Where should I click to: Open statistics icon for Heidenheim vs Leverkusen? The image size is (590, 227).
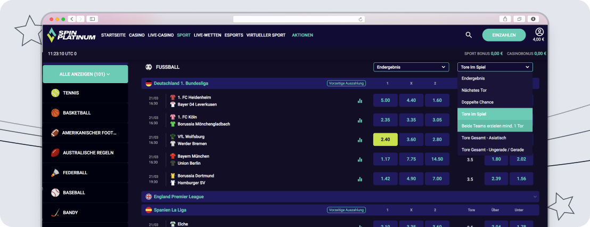(360, 101)
